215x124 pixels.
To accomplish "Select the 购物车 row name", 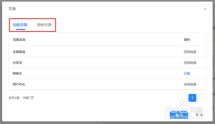I will coord(17,74).
